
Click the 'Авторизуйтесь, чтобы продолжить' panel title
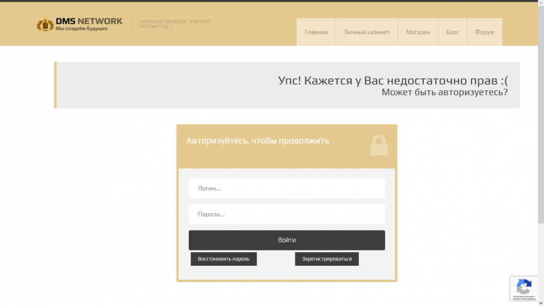(258, 141)
